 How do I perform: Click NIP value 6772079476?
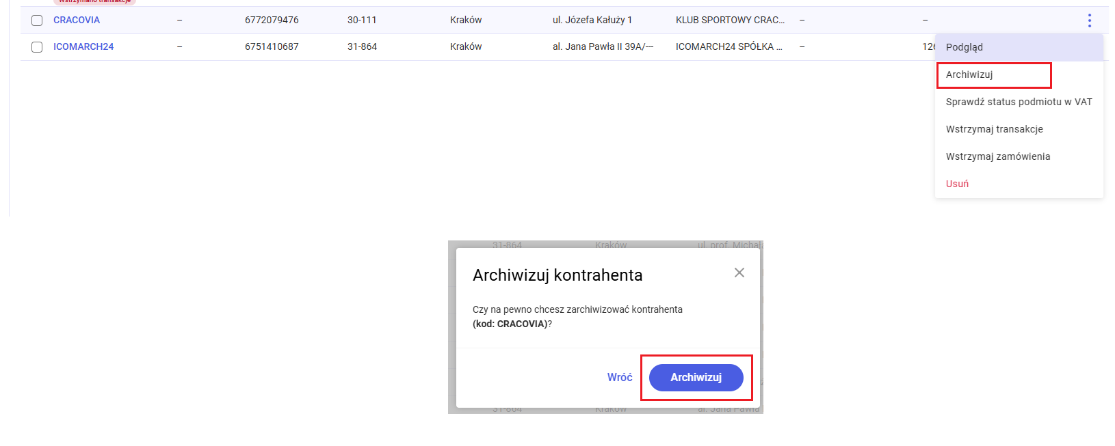pos(272,20)
